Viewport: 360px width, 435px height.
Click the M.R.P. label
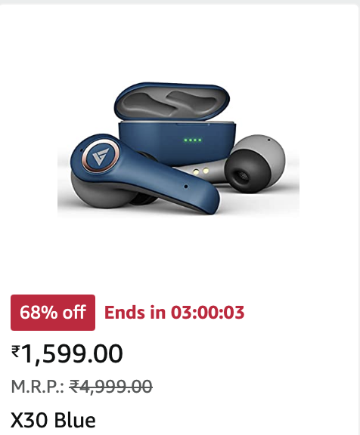click(x=38, y=387)
